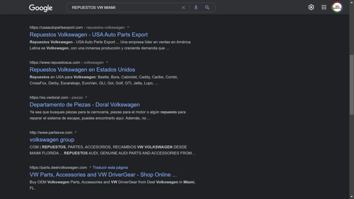Open the settings gear menu
354x199 pixels.
coord(311,7)
